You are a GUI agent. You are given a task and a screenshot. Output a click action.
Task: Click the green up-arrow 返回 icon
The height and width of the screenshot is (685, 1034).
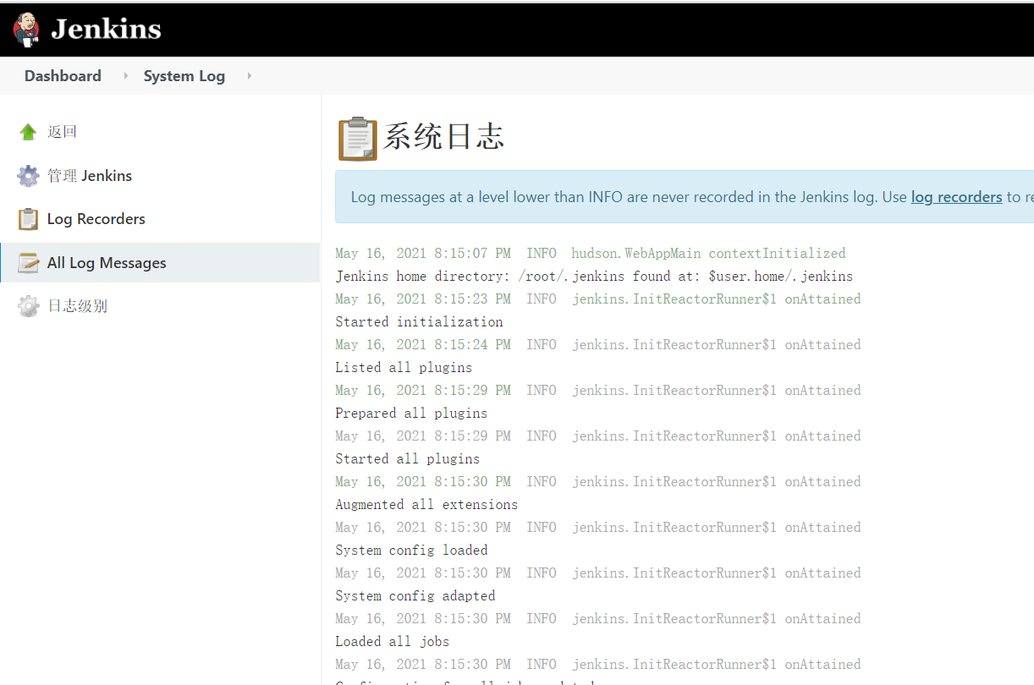28,132
